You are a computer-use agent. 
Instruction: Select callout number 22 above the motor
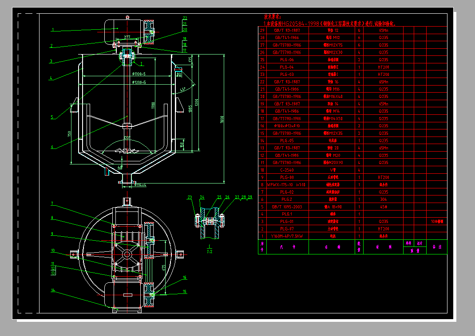[x=185, y=18]
